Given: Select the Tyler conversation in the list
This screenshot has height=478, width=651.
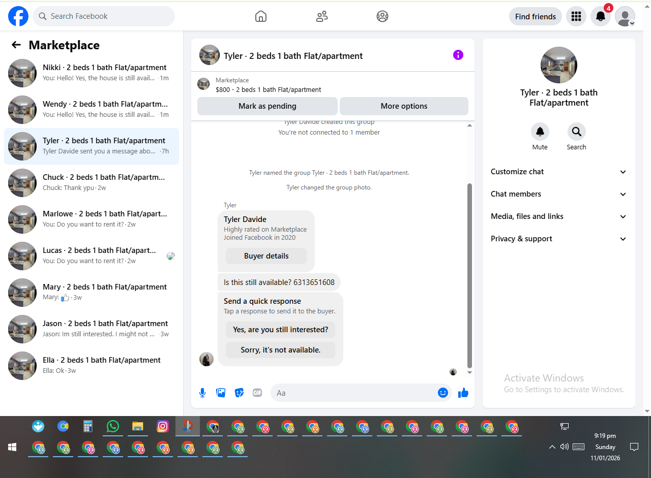Looking at the screenshot, I should pos(92,146).
